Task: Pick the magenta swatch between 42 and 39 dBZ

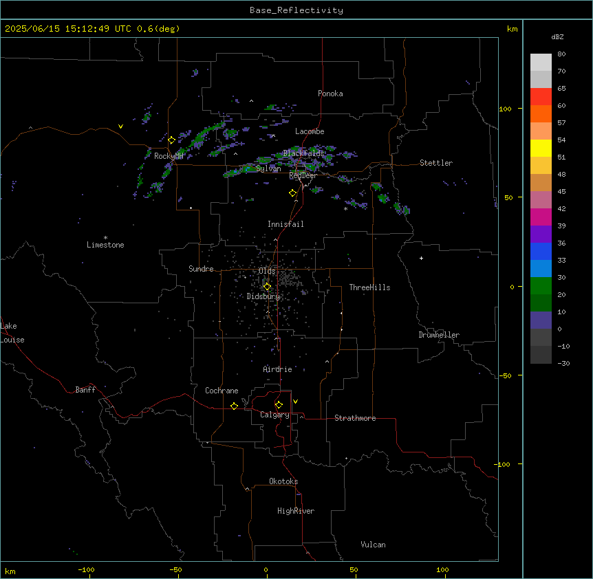Action: point(541,217)
